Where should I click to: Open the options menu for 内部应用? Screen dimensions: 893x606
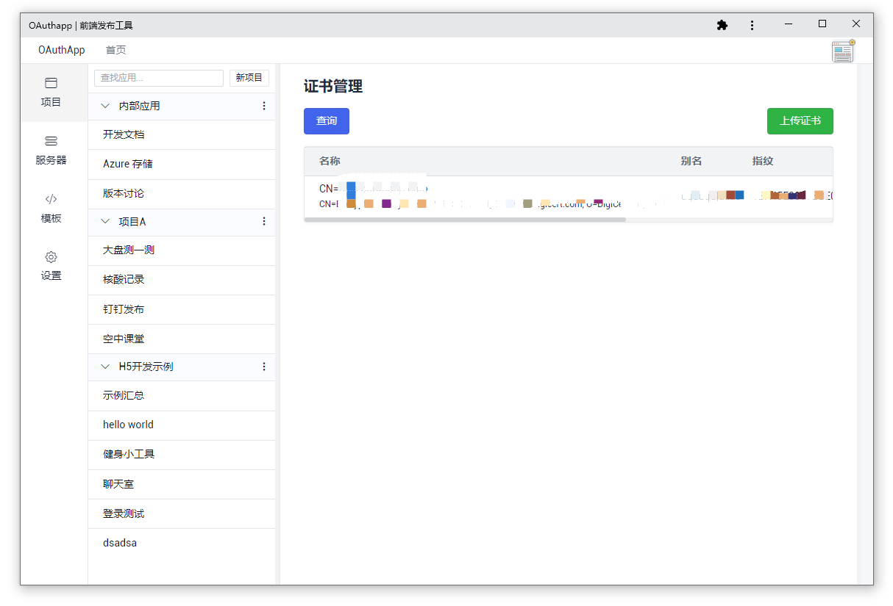point(263,106)
